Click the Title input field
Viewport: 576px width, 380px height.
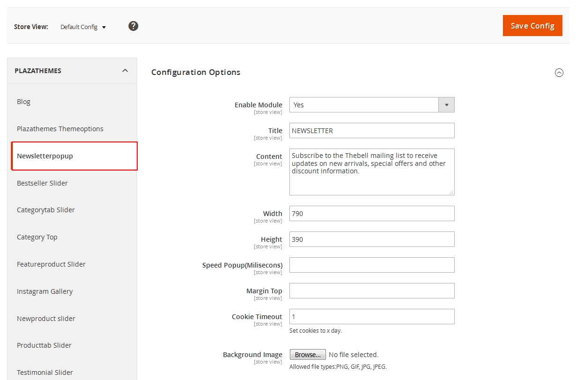pyautogui.click(x=372, y=131)
